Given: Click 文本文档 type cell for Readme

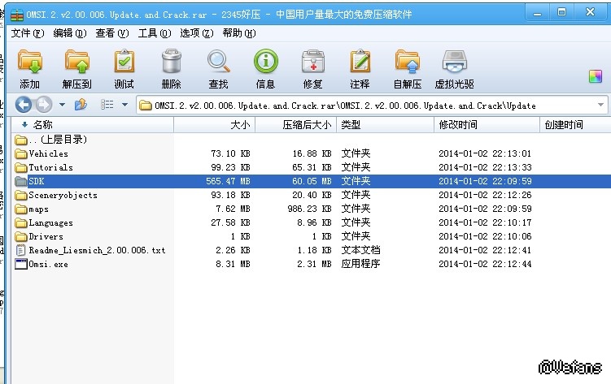Looking at the screenshot, I should pos(361,250).
